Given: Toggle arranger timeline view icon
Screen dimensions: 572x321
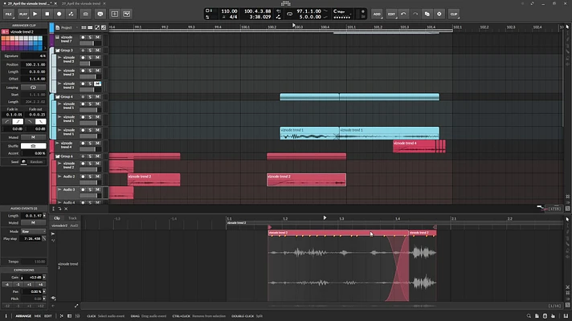Looking at the screenshot, I should pos(90,27).
